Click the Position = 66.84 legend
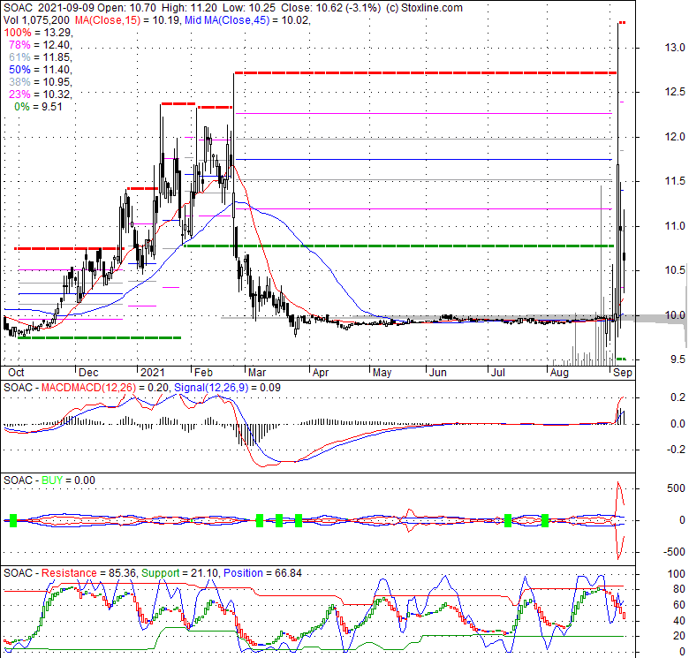Image resolution: width=689 pixels, height=658 pixels. [262, 573]
